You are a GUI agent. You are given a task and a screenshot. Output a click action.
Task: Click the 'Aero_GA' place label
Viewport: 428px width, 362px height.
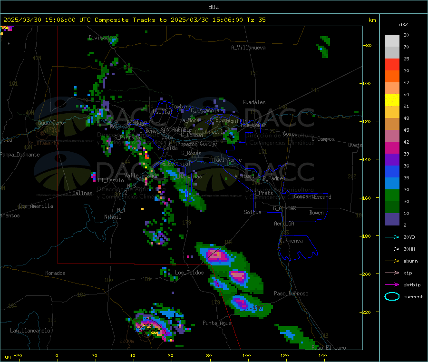[284, 224]
